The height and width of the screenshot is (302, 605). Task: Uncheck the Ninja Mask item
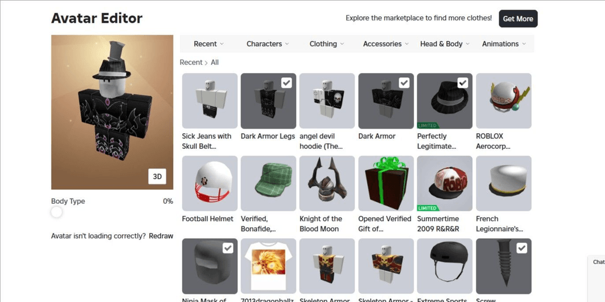[228, 248]
